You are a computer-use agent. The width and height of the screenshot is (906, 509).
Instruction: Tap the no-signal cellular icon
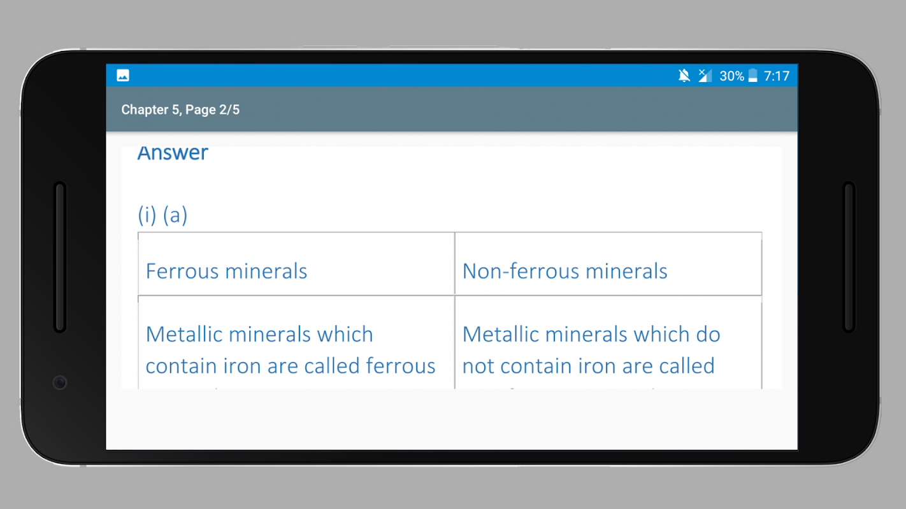[705, 76]
